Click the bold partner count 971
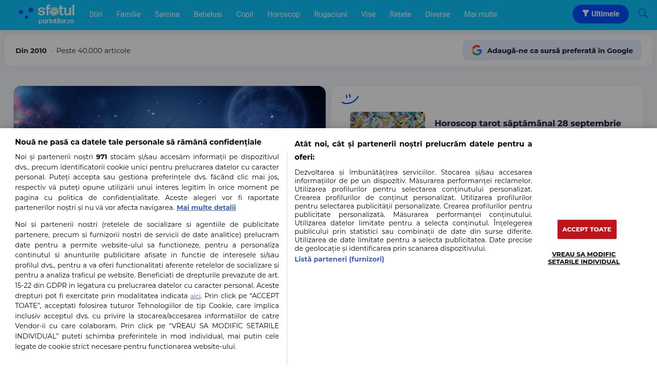 (x=102, y=157)
